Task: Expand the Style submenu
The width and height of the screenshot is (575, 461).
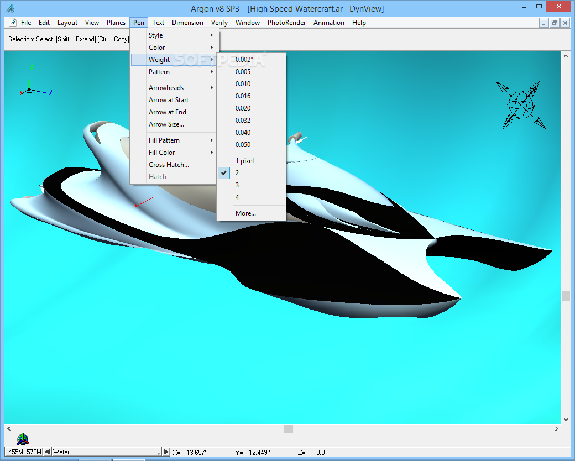Action: click(x=175, y=35)
